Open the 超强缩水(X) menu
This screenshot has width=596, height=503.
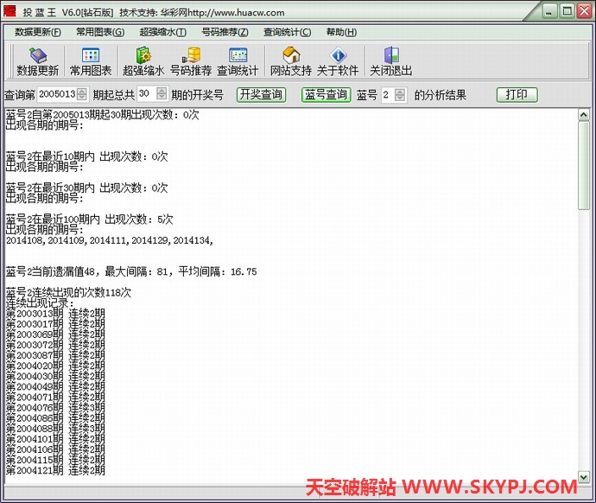click(x=162, y=32)
